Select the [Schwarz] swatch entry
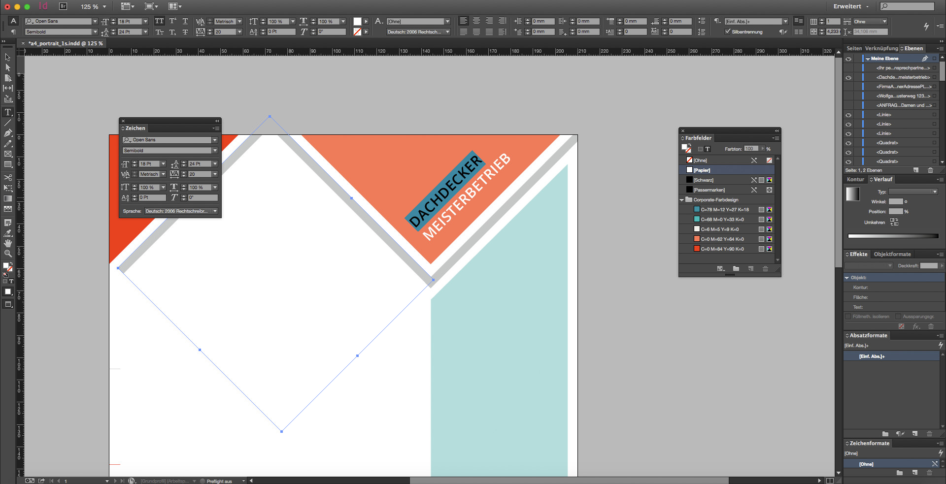The height and width of the screenshot is (484, 946). pos(704,180)
